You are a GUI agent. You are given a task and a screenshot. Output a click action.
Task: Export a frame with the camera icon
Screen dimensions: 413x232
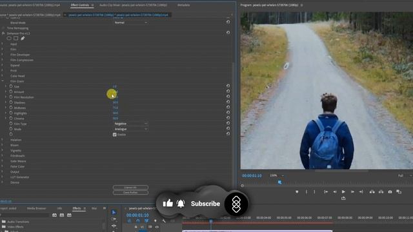390,192
